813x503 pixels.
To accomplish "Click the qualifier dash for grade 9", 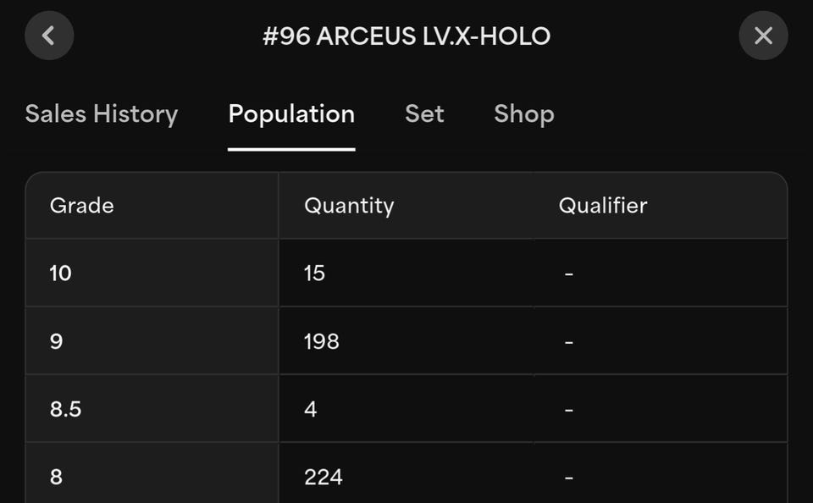I will 569,342.
